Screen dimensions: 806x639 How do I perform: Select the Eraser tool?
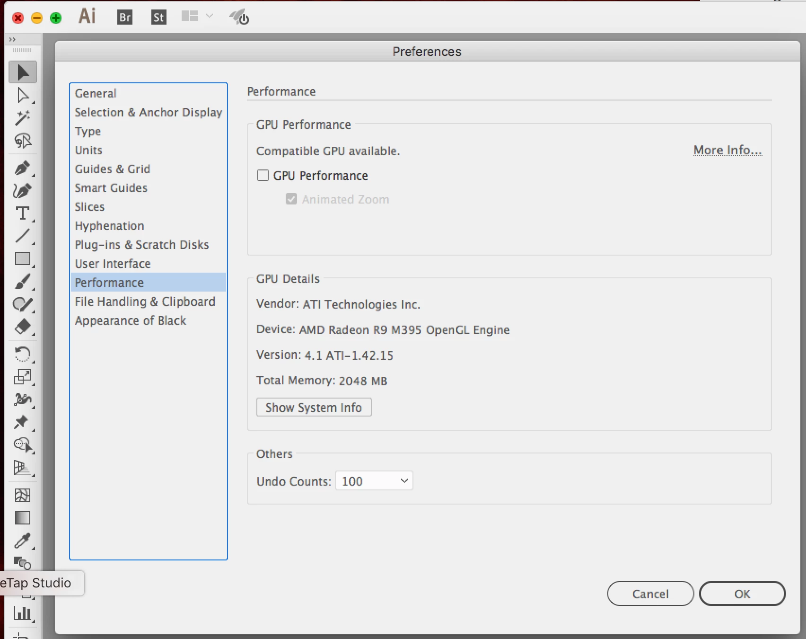(x=23, y=327)
